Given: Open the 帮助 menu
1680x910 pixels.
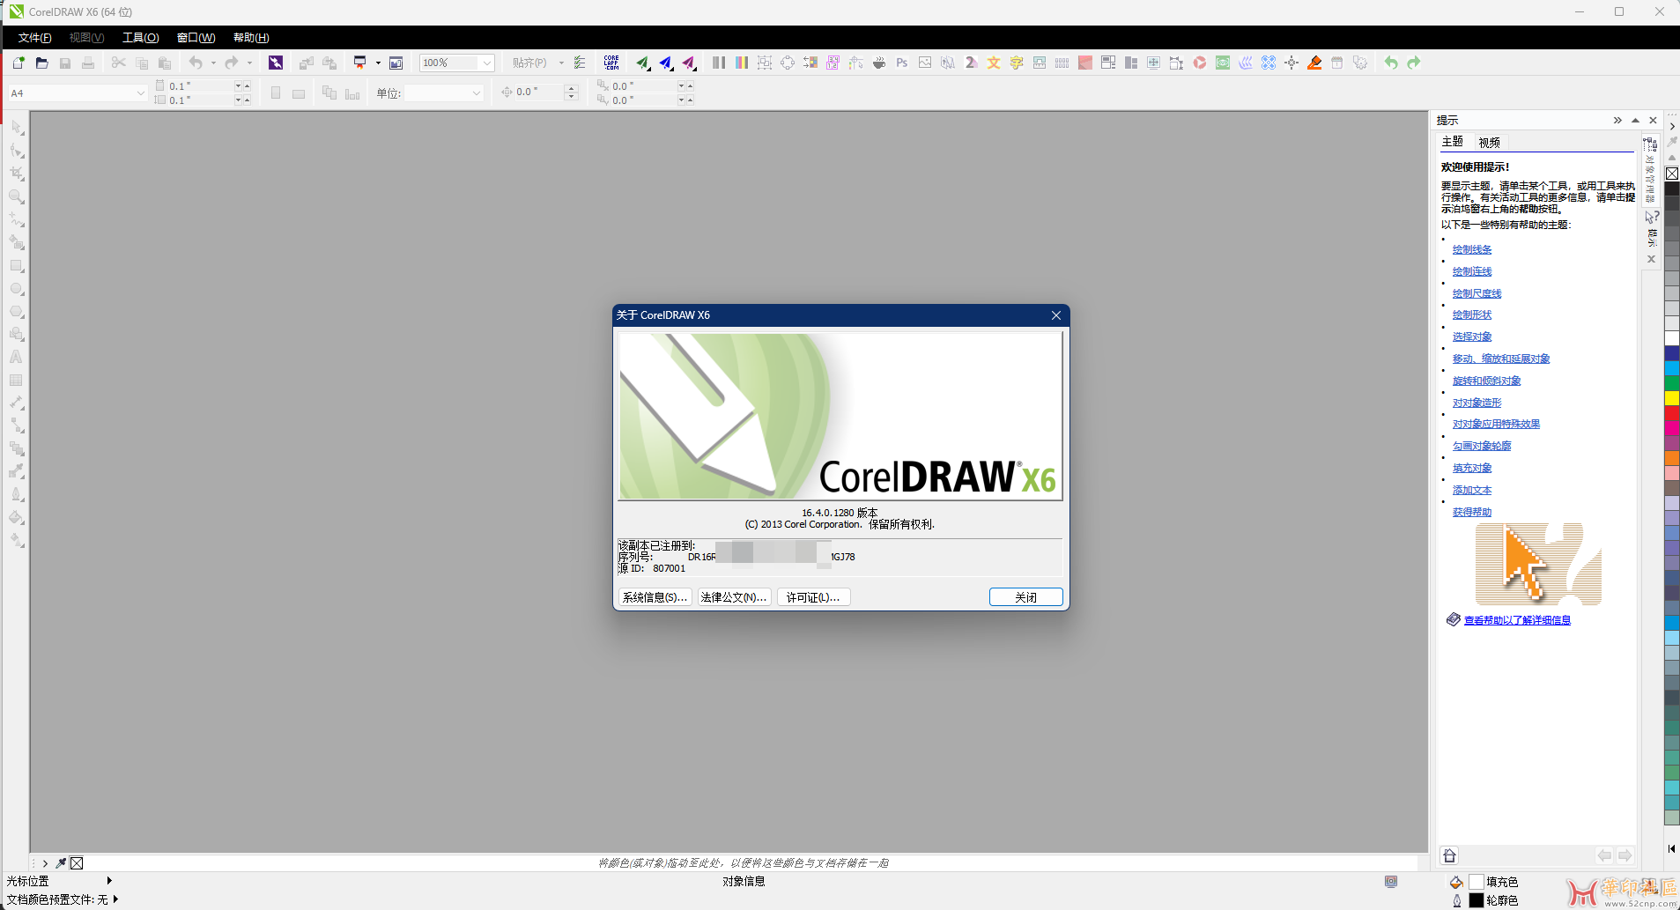Looking at the screenshot, I should click(x=251, y=37).
